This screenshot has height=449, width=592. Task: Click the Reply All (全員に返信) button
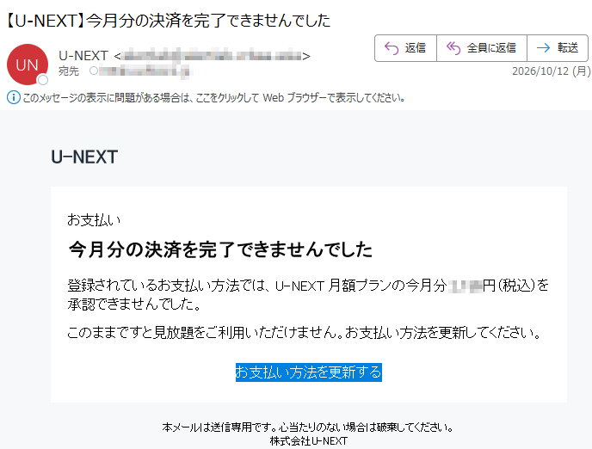[481, 48]
